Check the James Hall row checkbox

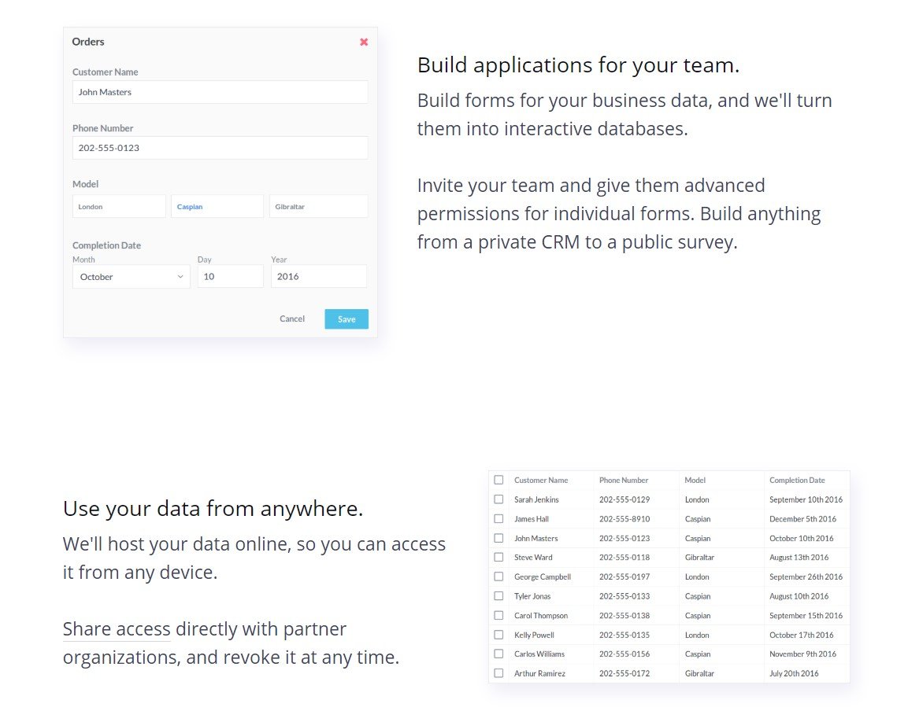point(498,519)
